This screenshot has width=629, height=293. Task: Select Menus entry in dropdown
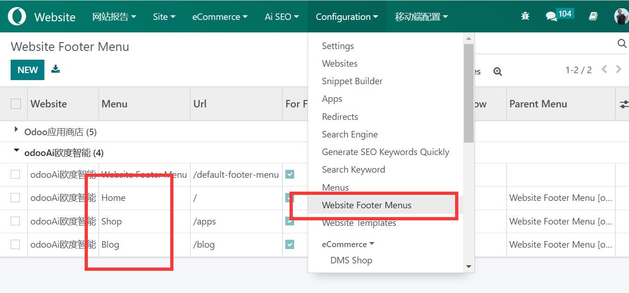tap(335, 187)
